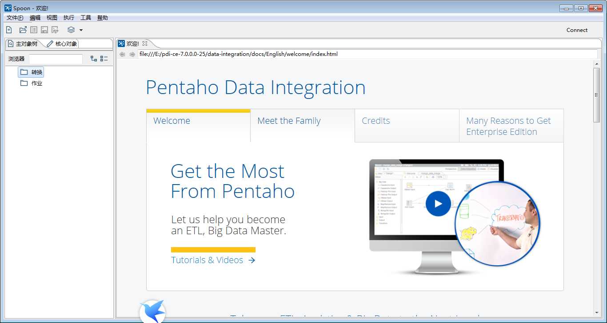Switch to 主对象树 tab

23,44
